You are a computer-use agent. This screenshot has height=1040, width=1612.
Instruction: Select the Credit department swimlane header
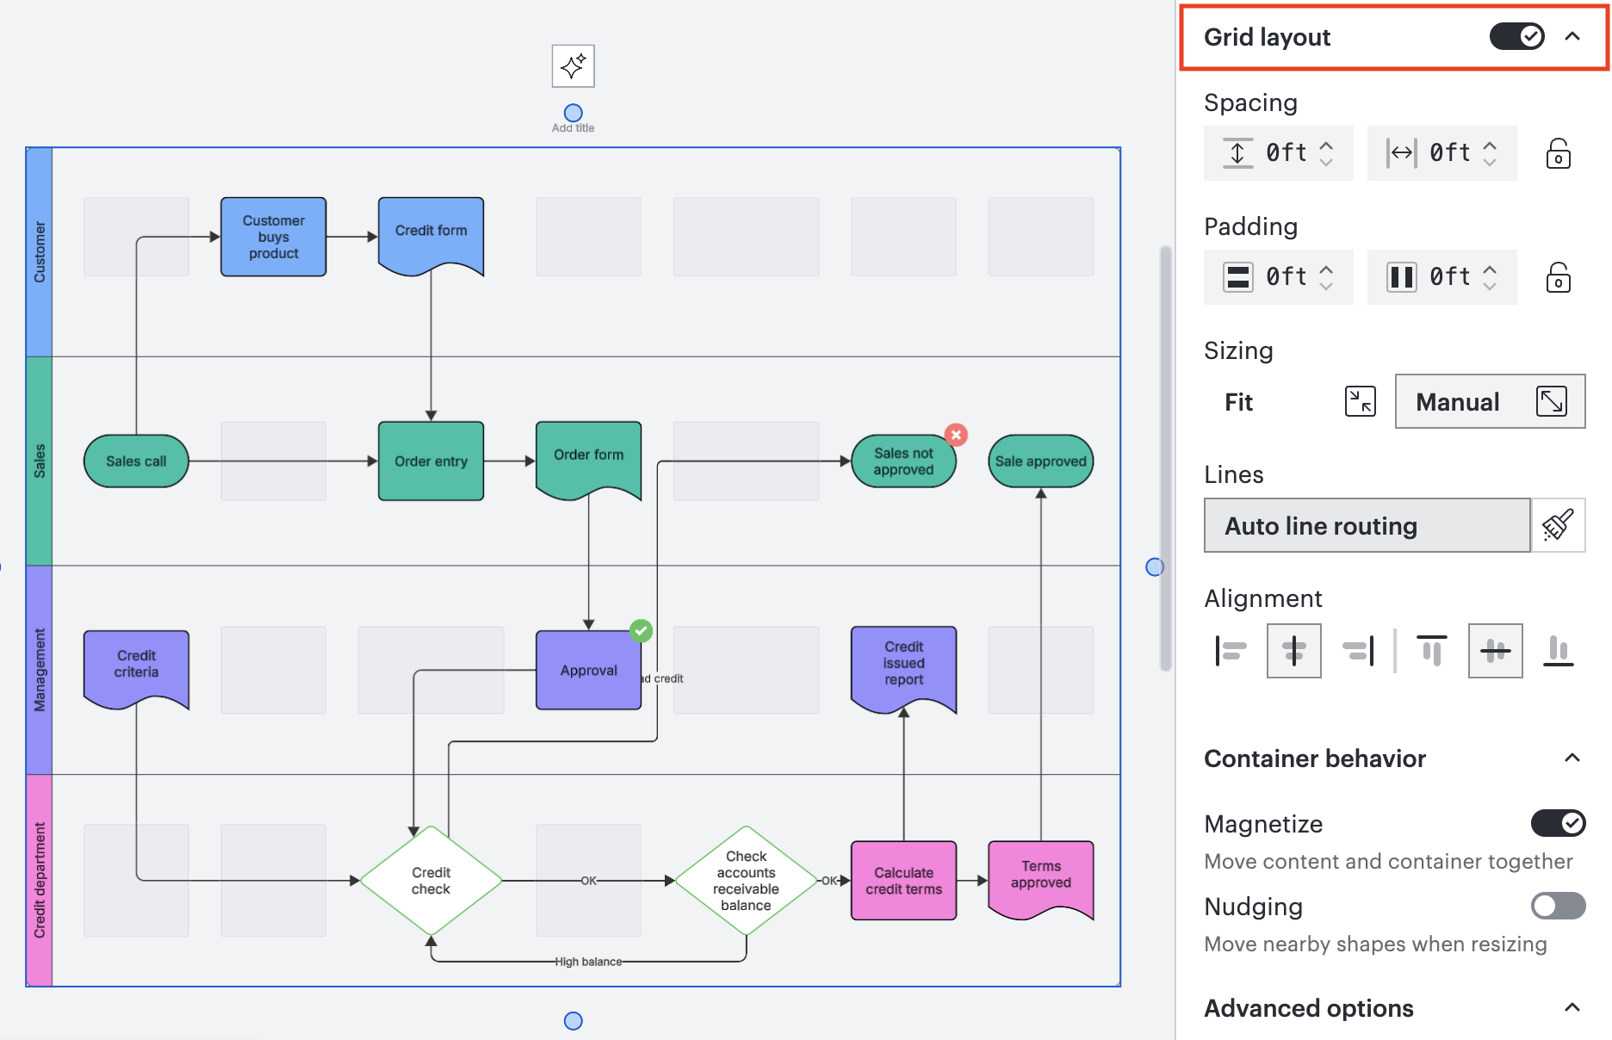(x=40, y=880)
